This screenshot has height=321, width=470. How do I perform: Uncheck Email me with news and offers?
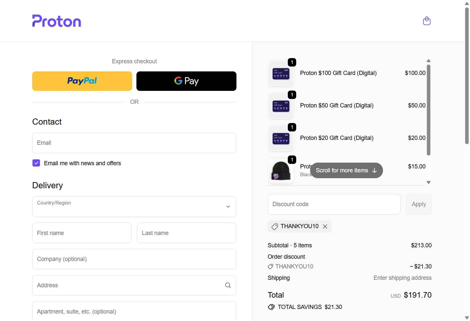[x=36, y=163]
